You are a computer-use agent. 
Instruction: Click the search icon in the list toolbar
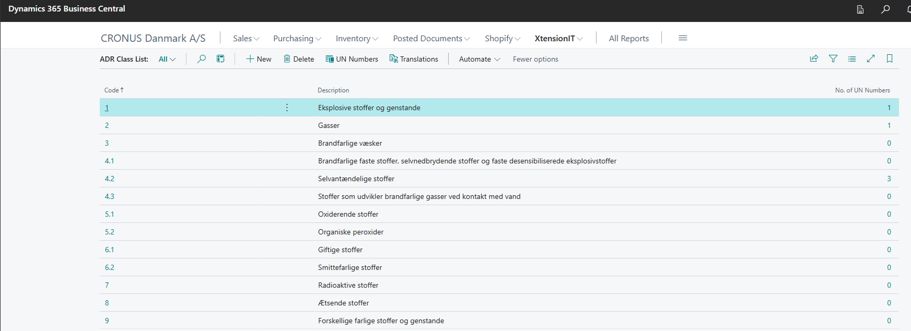point(201,59)
